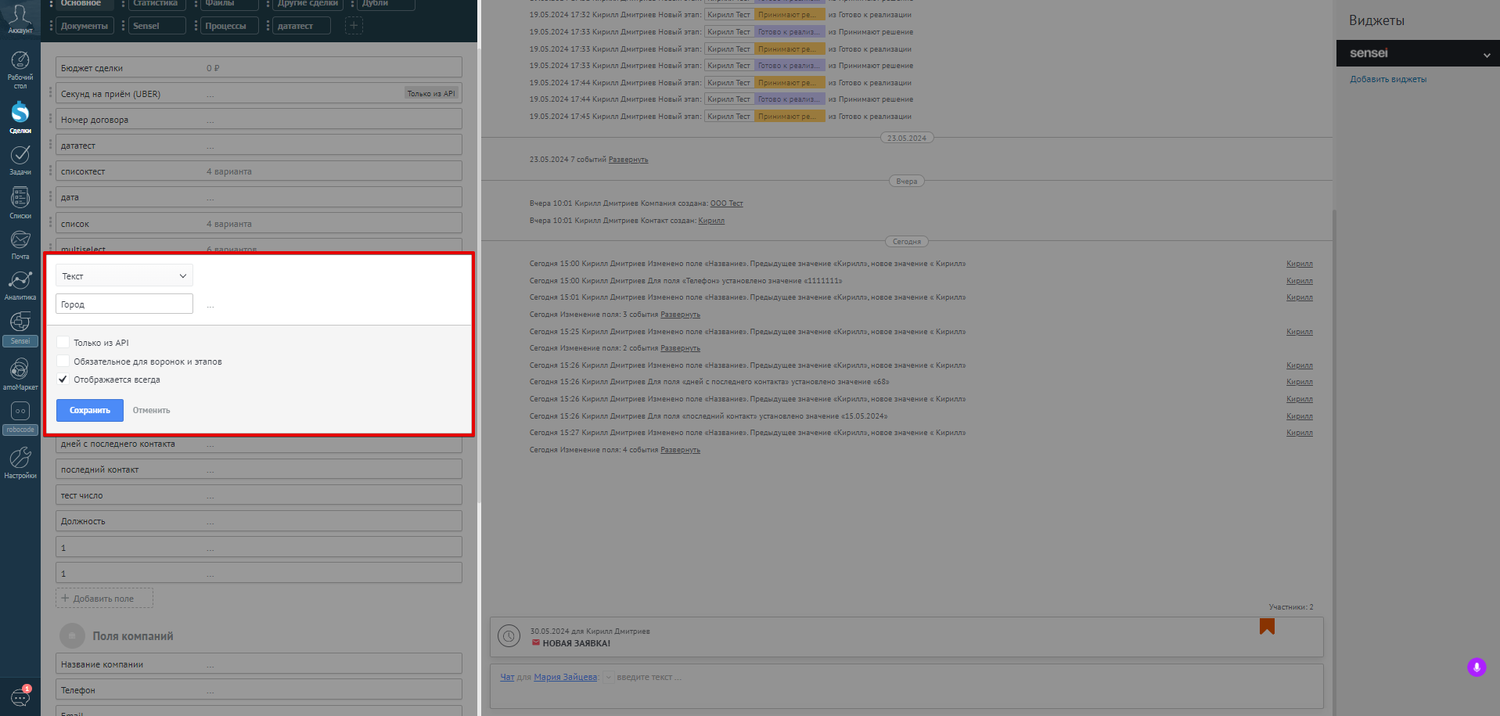The height and width of the screenshot is (716, 1500).
Task: Open the Sensei sidebar icon
Action: tap(20, 328)
